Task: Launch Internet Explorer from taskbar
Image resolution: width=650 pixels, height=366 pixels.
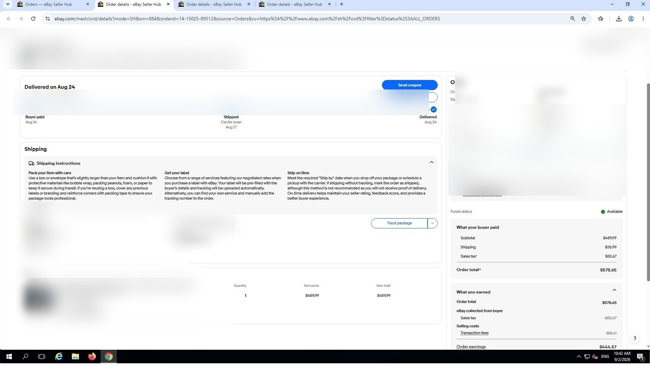Action: click(59, 357)
